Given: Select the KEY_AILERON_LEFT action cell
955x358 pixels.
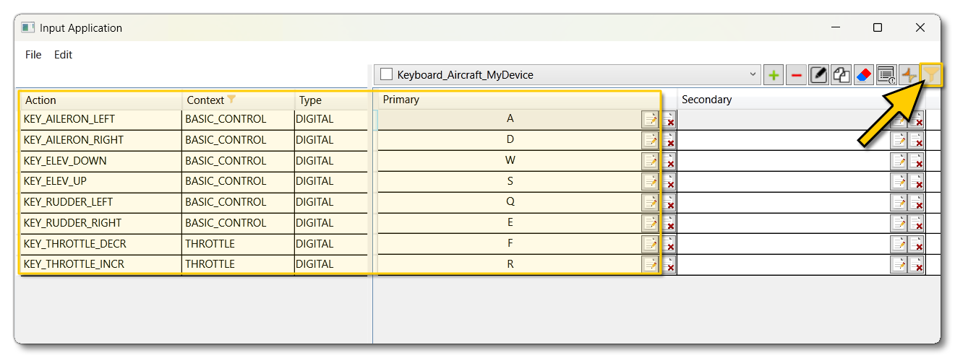Looking at the screenshot, I should (100, 119).
